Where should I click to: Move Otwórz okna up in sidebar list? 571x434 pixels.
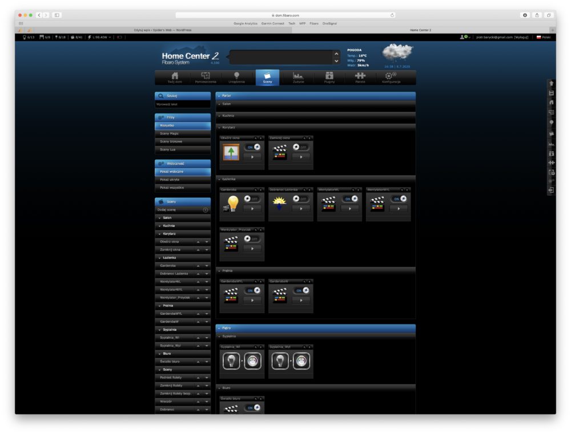[x=198, y=242]
